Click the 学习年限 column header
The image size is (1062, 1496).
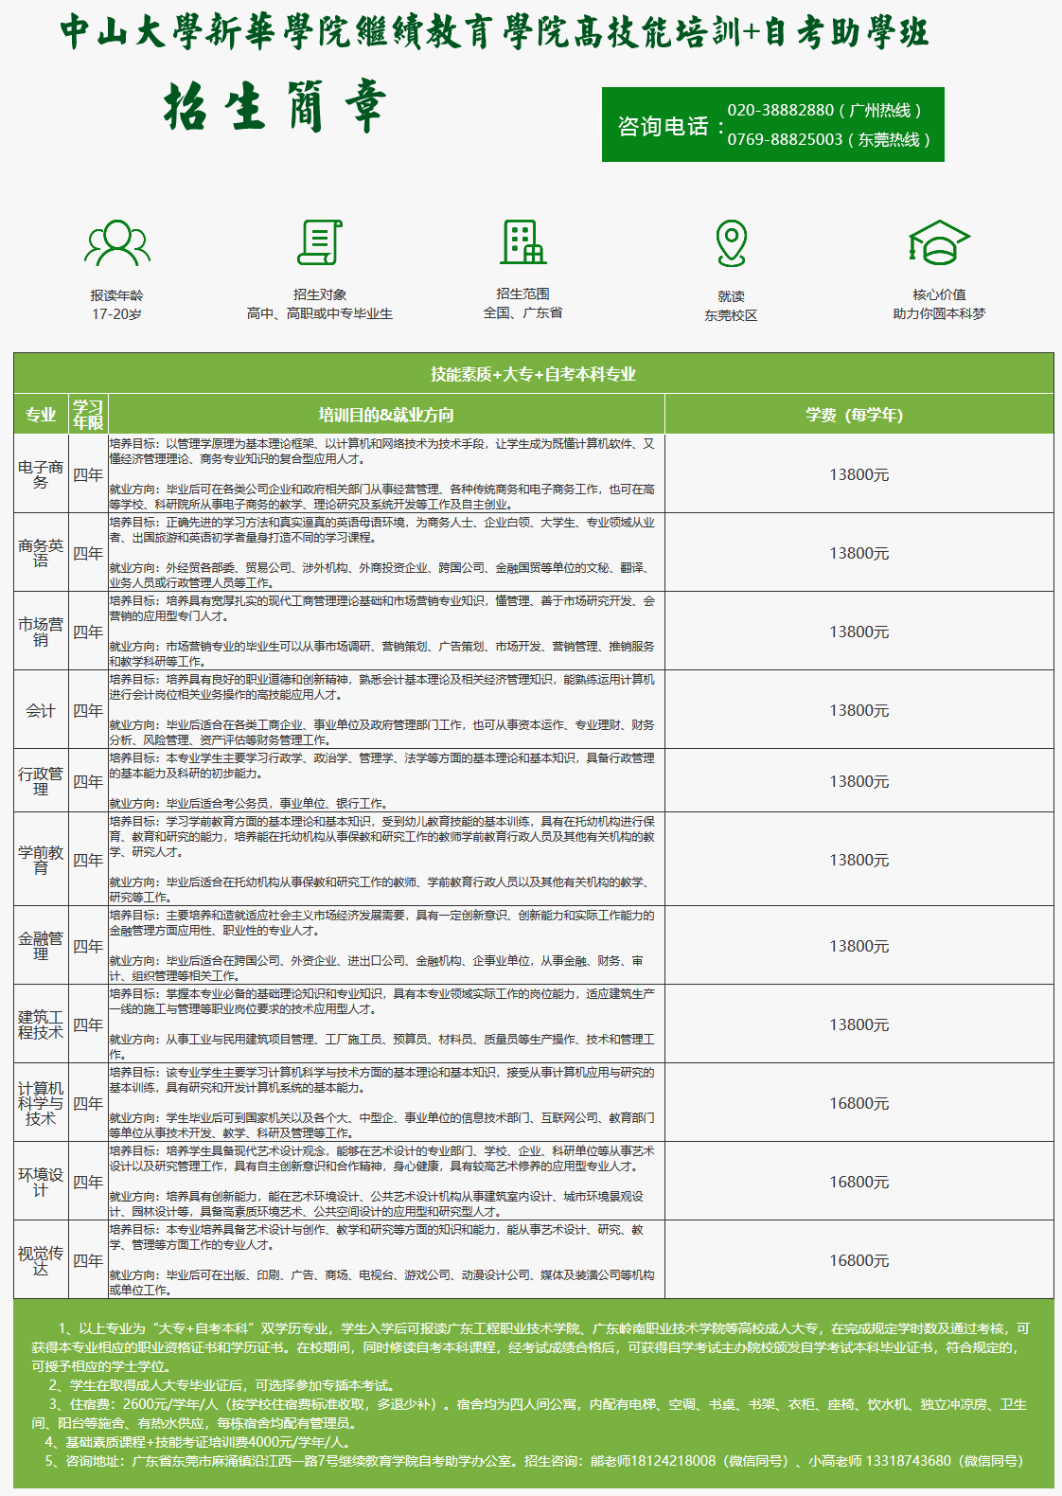[88, 415]
